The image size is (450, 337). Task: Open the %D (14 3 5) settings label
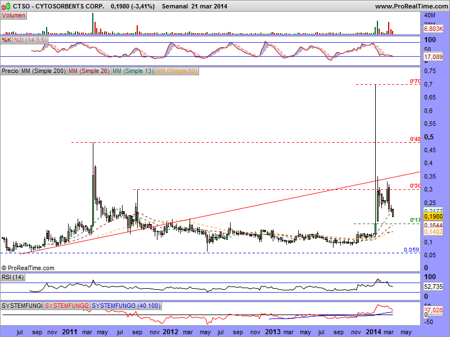coord(30,40)
